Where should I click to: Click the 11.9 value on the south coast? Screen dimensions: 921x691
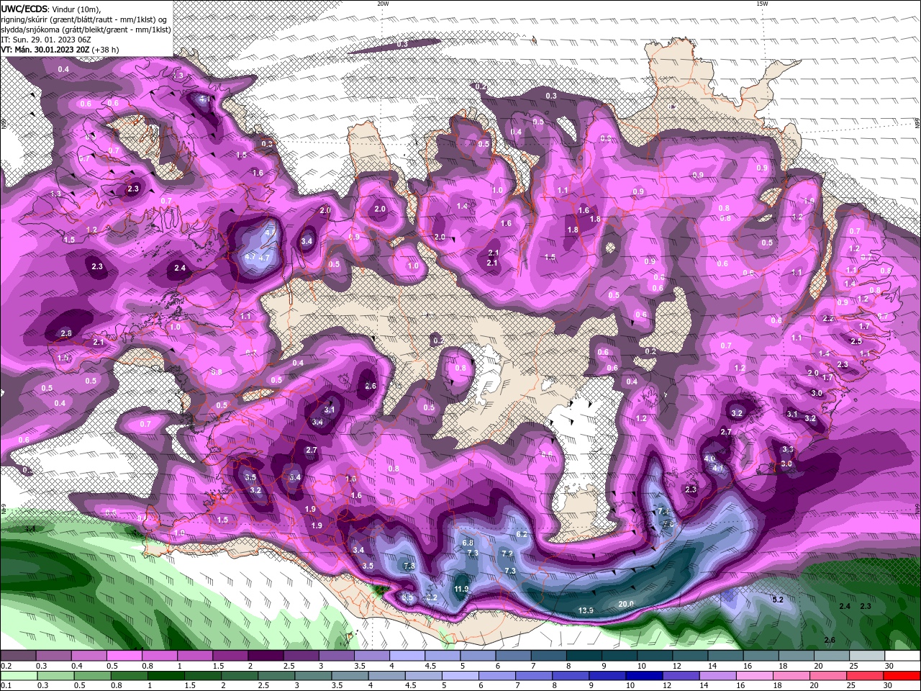coord(462,589)
